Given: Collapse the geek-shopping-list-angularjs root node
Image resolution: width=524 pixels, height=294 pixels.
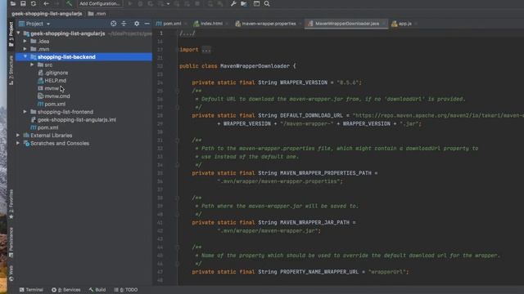Looking at the screenshot, I should coord(18,33).
